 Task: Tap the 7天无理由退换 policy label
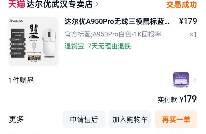(x=109, y=46)
